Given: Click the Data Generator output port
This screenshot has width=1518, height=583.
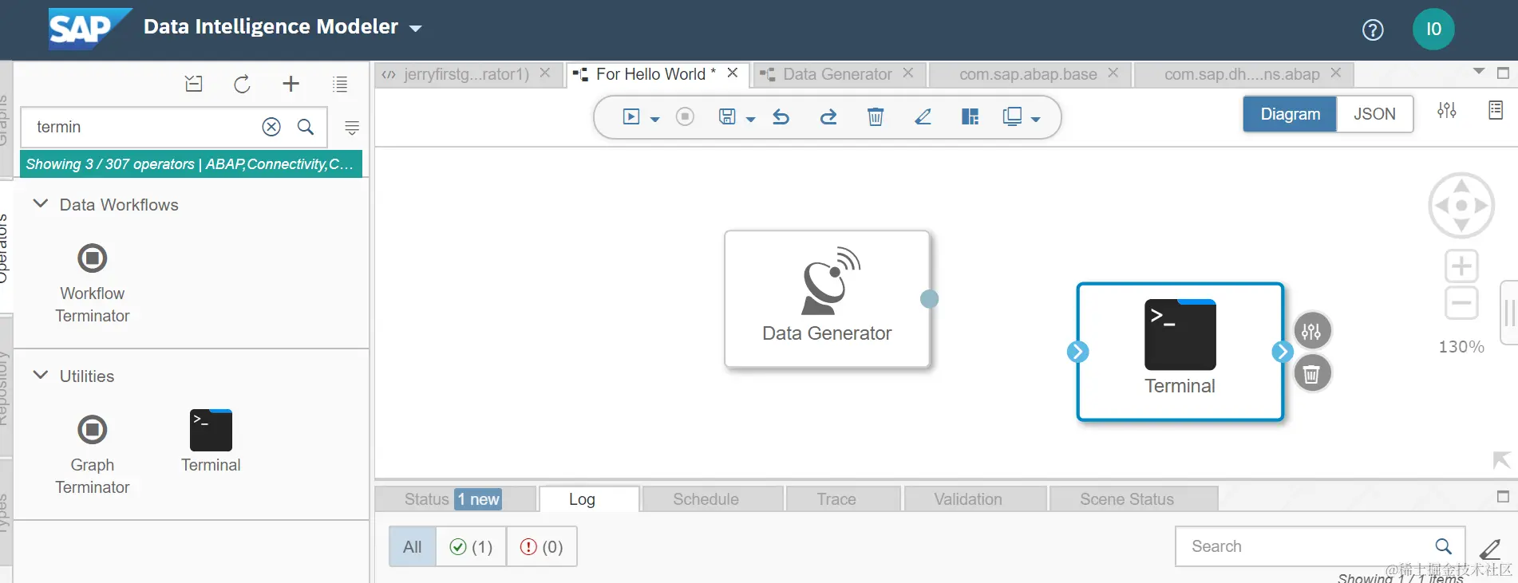Looking at the screenshot, I should point(929,299).
